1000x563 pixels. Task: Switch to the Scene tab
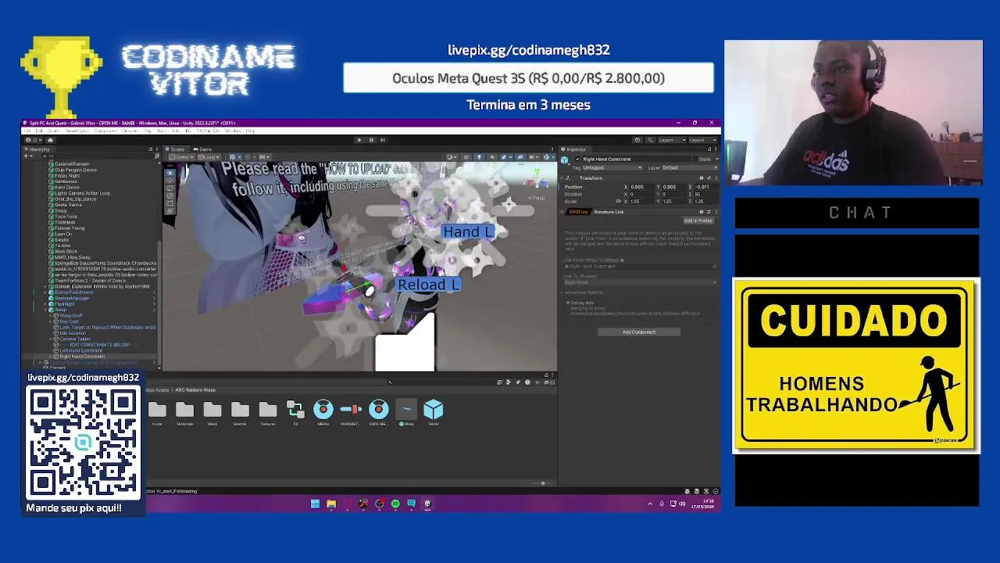tap(175, 149)
